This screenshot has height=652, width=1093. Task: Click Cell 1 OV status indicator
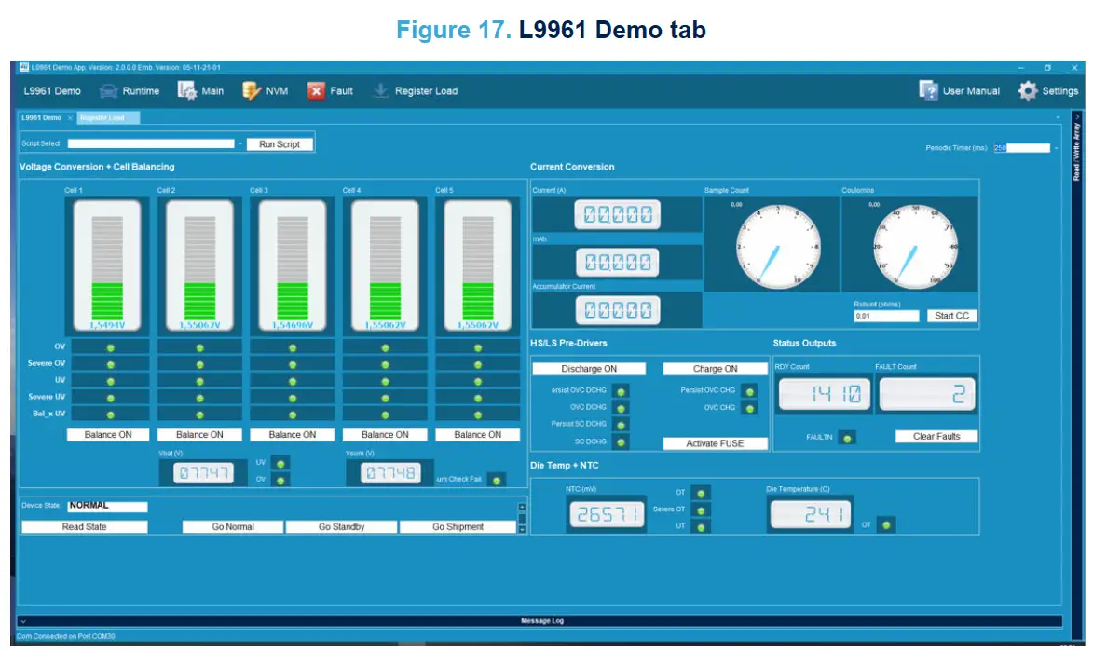point(110,347)
